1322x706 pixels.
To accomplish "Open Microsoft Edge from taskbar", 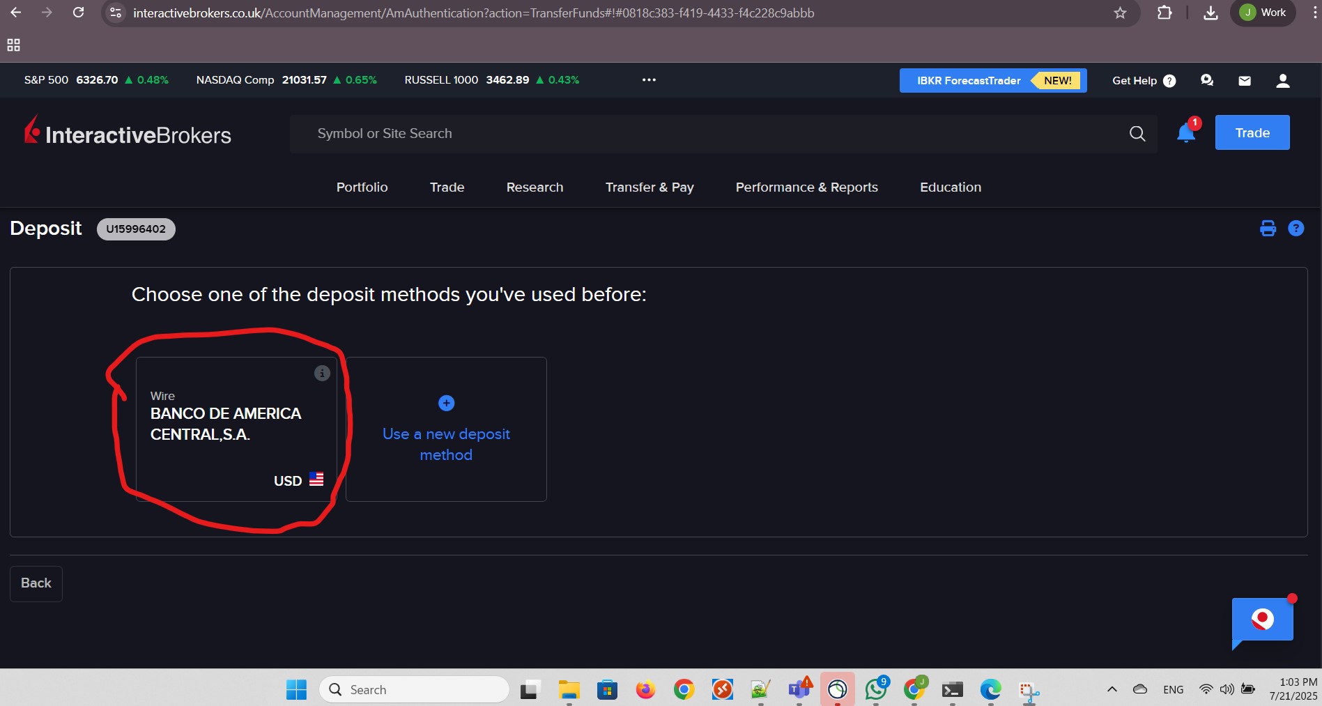I will 990,690.
